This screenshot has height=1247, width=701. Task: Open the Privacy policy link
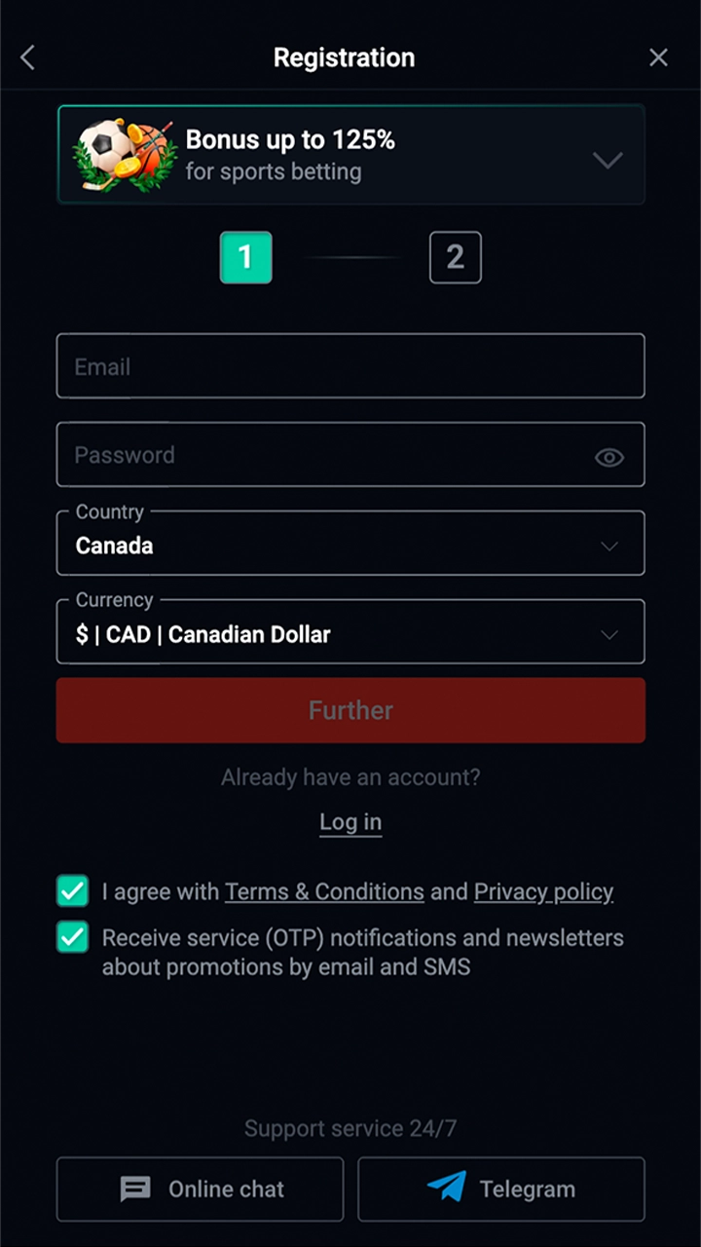tap(543, 891)
